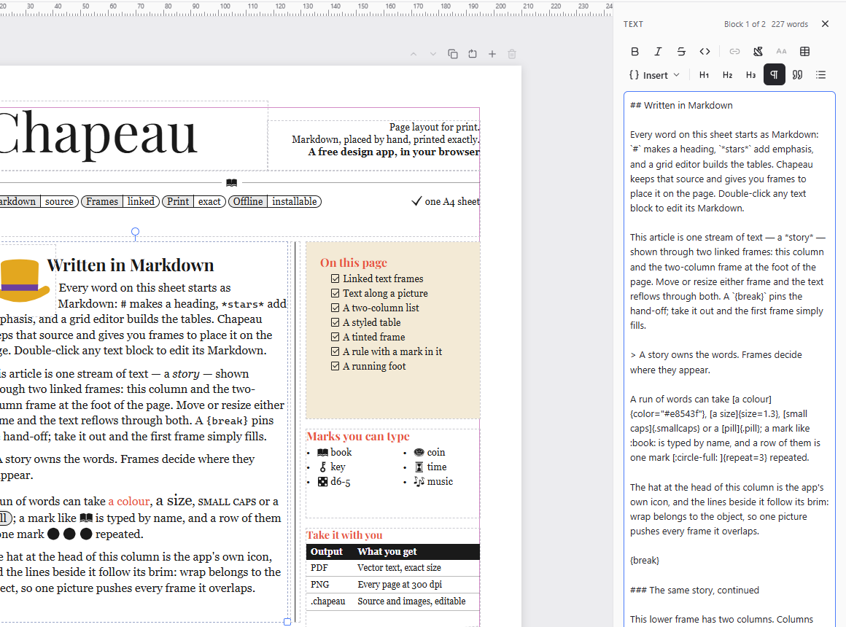
Task: Set the block to Heading 3
Action: (750, 75)
